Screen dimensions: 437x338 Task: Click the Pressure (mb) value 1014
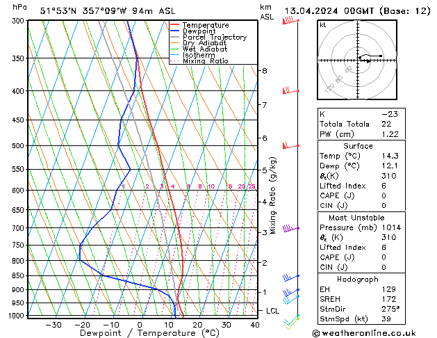point(391,227)
